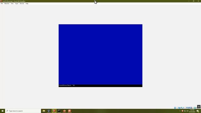Select the running CentOS VM taskbar icon
This screenshot has height=113, width=201.
[x=54, y=111]
